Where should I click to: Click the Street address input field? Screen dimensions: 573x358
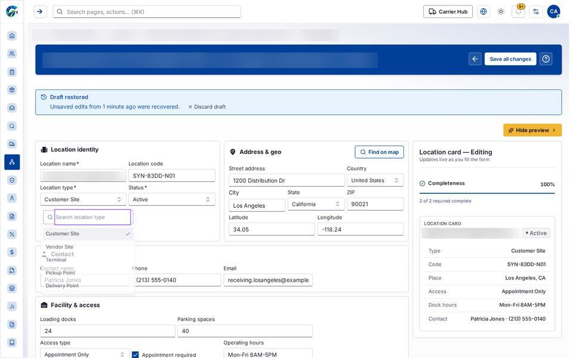coord(286,180)
